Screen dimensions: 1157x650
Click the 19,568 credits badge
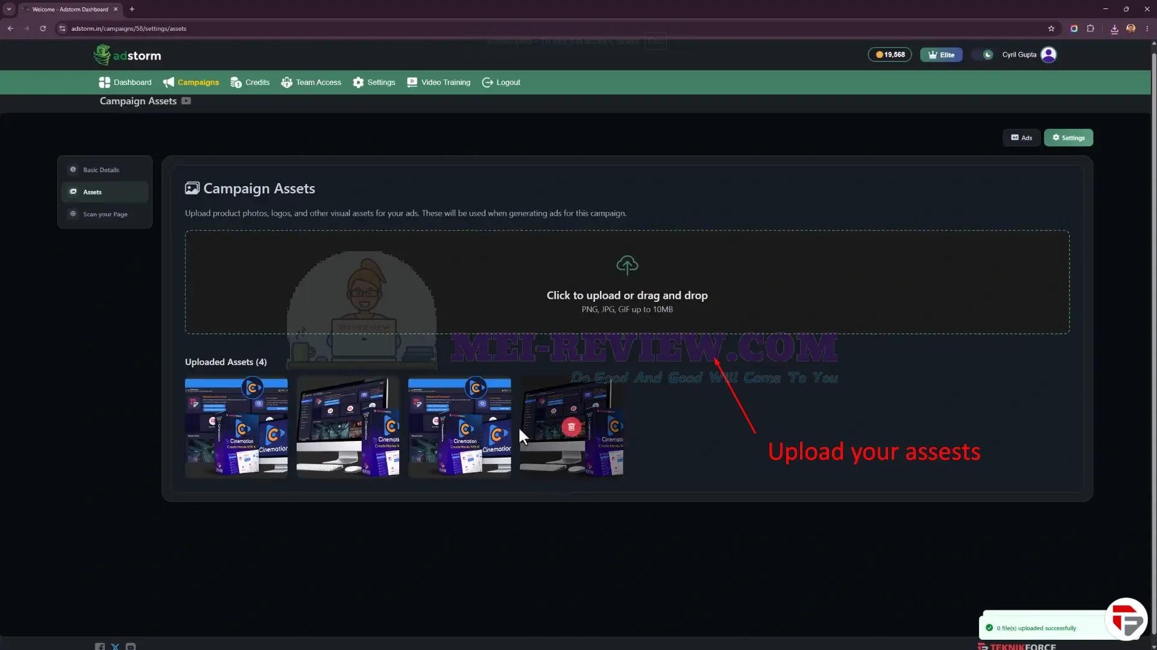[x=890, y=55]
